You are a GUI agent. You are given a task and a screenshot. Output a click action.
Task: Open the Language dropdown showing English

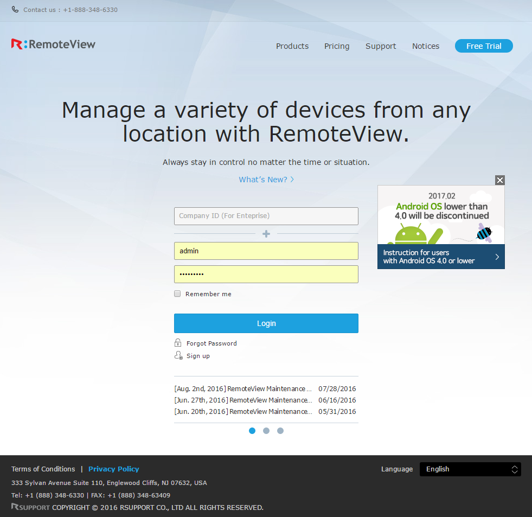[470, 469]
